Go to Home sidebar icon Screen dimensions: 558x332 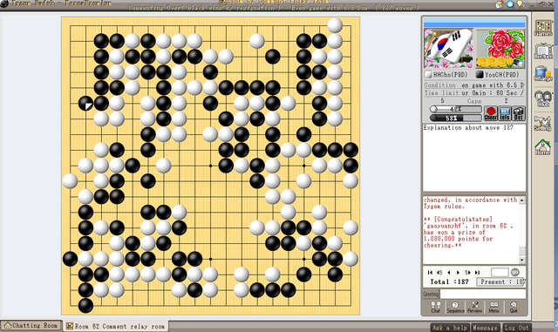[x=543, y=147]
